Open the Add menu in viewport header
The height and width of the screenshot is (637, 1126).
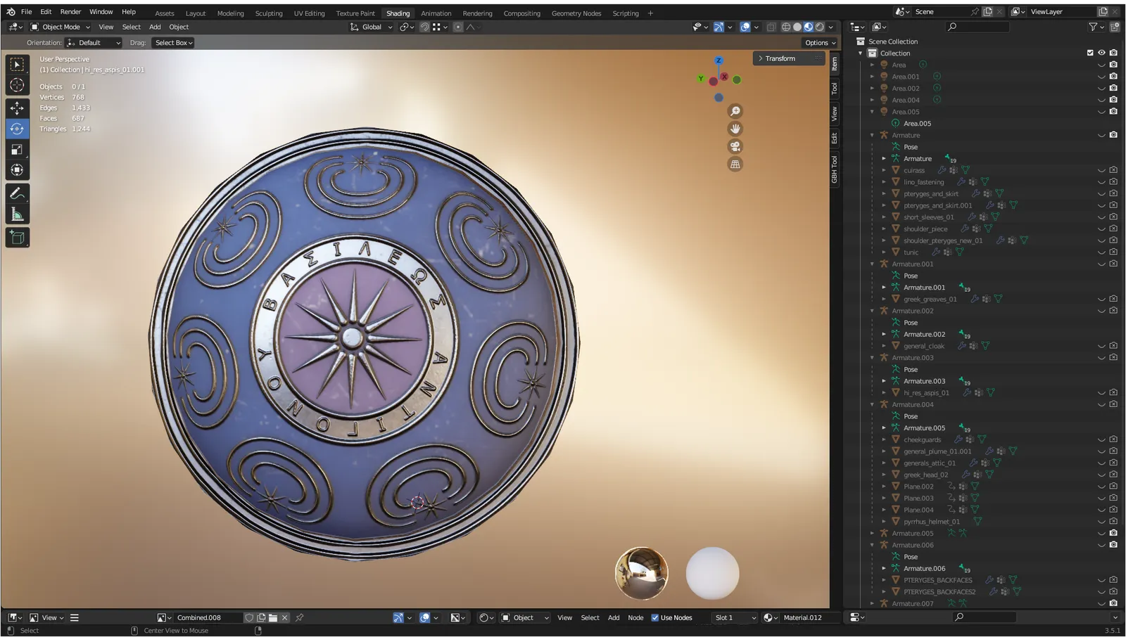point(155,27)
